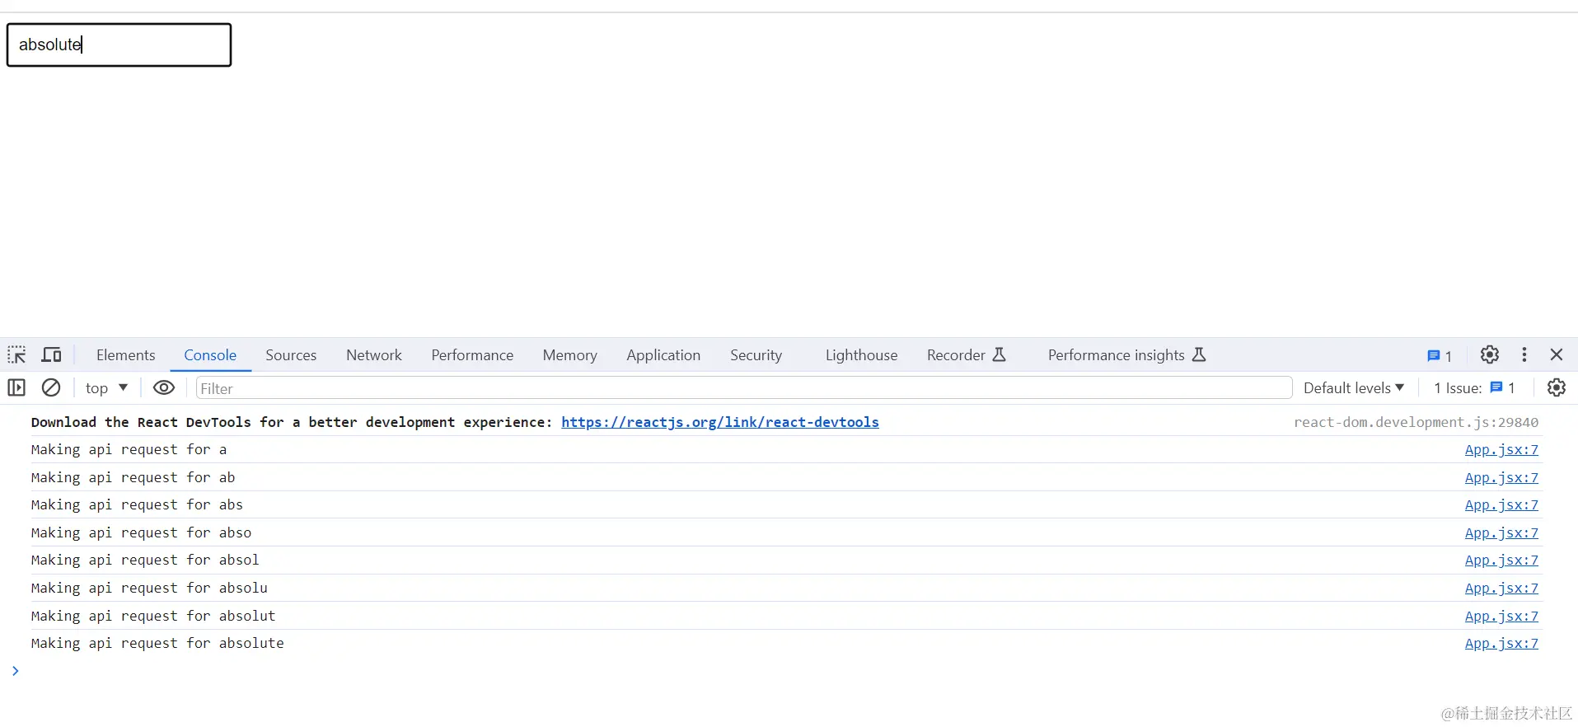The height and width of the screenshot is (727, 1578).
Task: Select the Recorder tab
Action: pyautogui.click(x=966, y=355)
